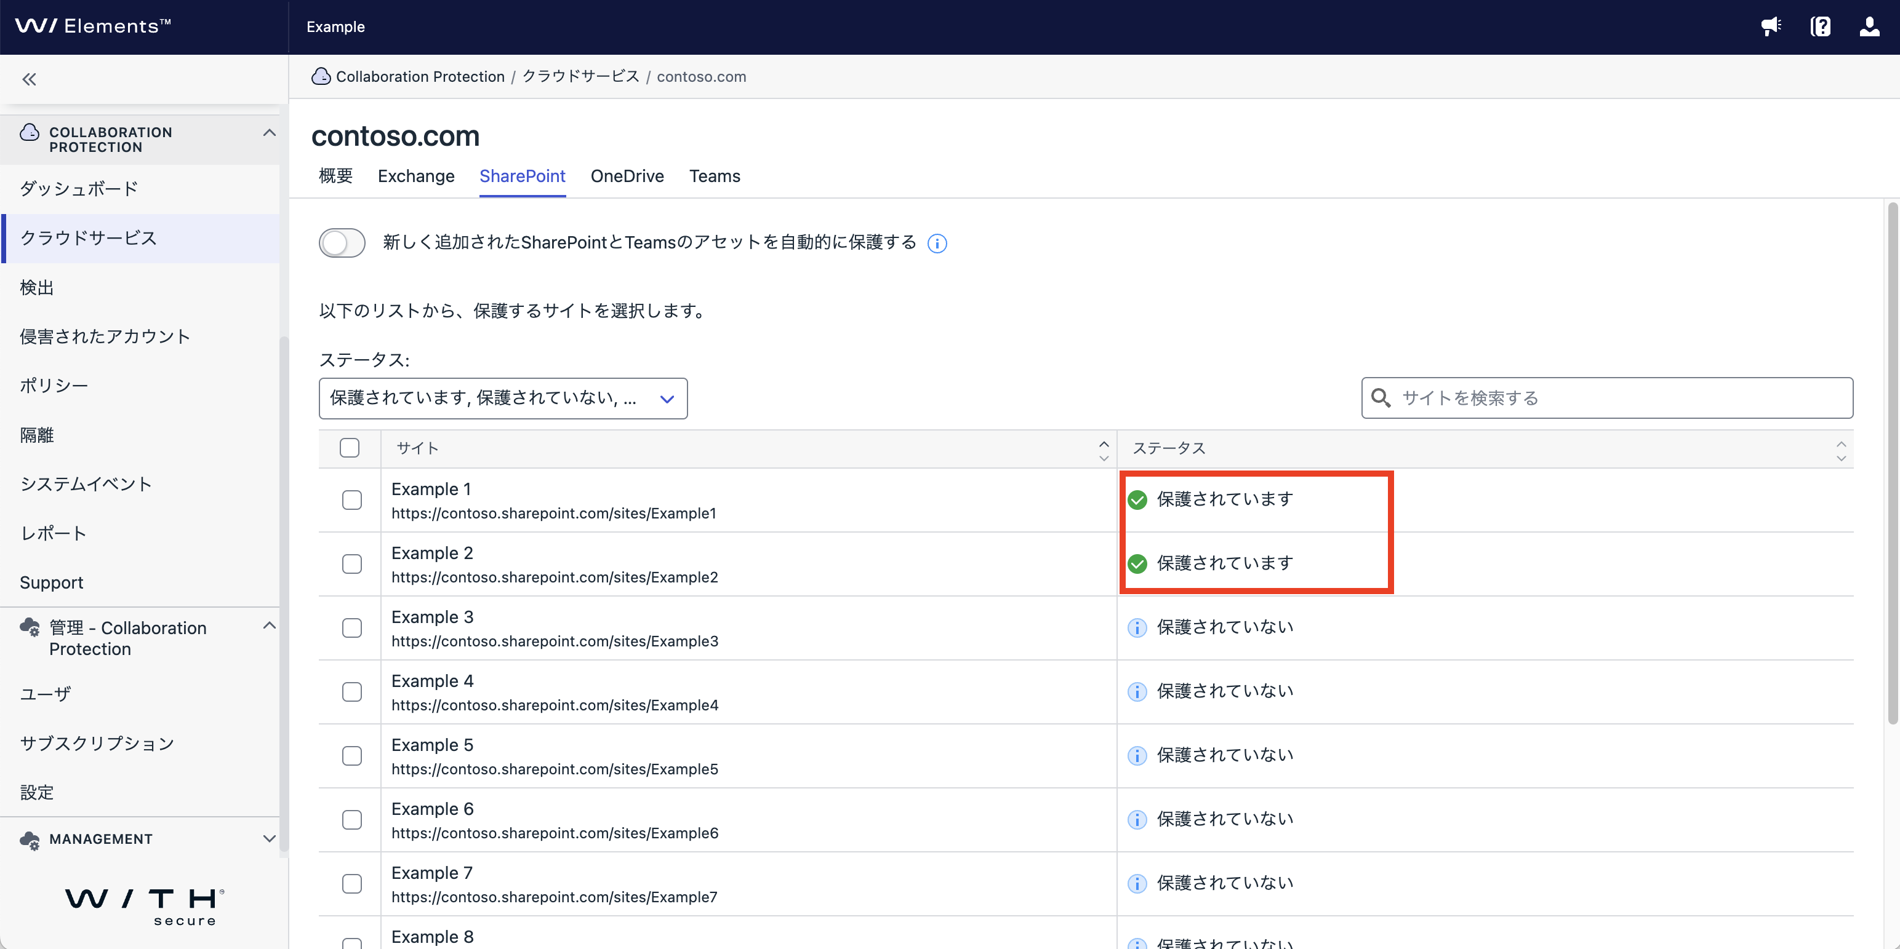This screenshot has width=1900, height=949.
Task: Click the cloud icon in breadcrumb
Action: pyautogui.click(x=321, y=76)
